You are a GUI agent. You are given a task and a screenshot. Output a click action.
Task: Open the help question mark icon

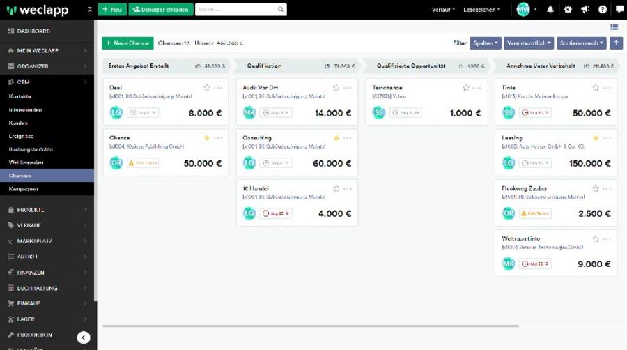[x=603, y=10]
